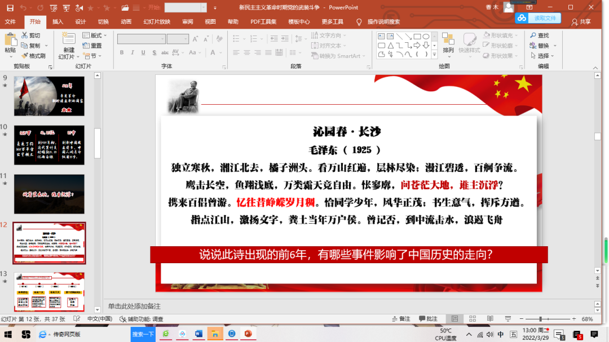609x342 pixels.
Task: Center-align the text
Action: pyautogui.click(x=247, y=52)
